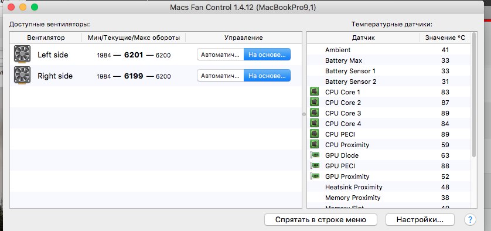
Task: Click the GPU PECI card icon
Action: (x=315, y=165)
